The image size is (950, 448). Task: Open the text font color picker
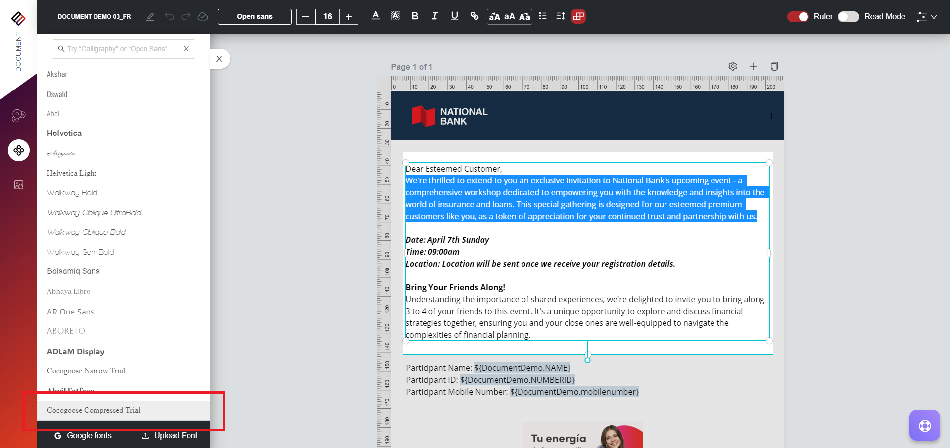pos(376,16)
